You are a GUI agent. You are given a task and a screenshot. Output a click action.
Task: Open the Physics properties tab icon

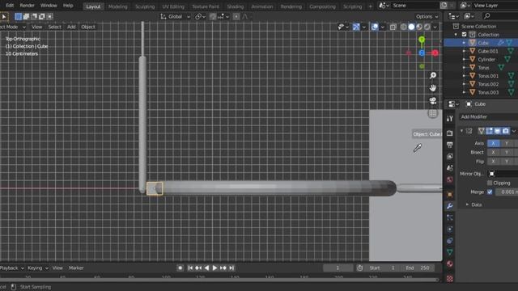coord(450,230)
